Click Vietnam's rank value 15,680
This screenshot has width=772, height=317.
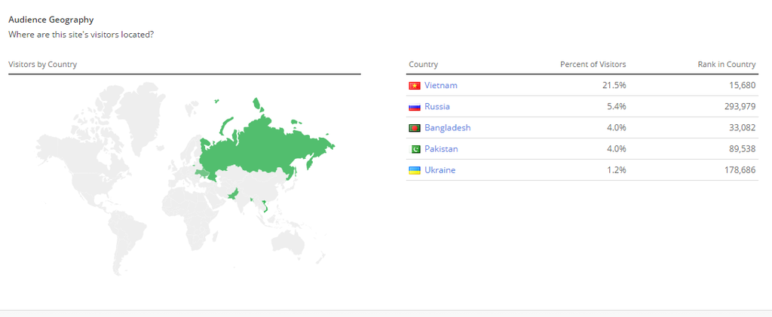tap(741, 85)
